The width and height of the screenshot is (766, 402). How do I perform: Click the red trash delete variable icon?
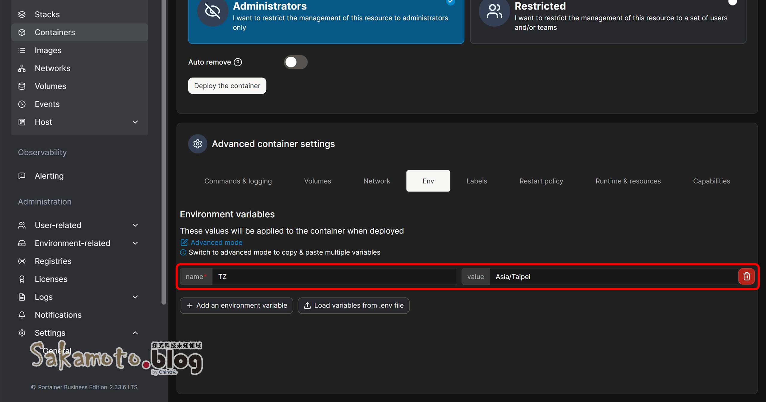click(746, 276)
